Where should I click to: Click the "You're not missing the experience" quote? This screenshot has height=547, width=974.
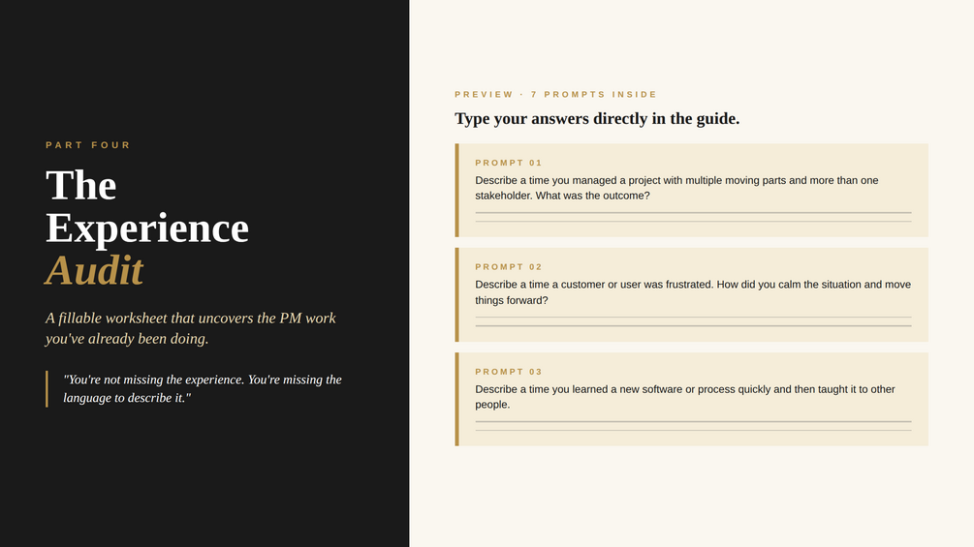tap(203, 389)
